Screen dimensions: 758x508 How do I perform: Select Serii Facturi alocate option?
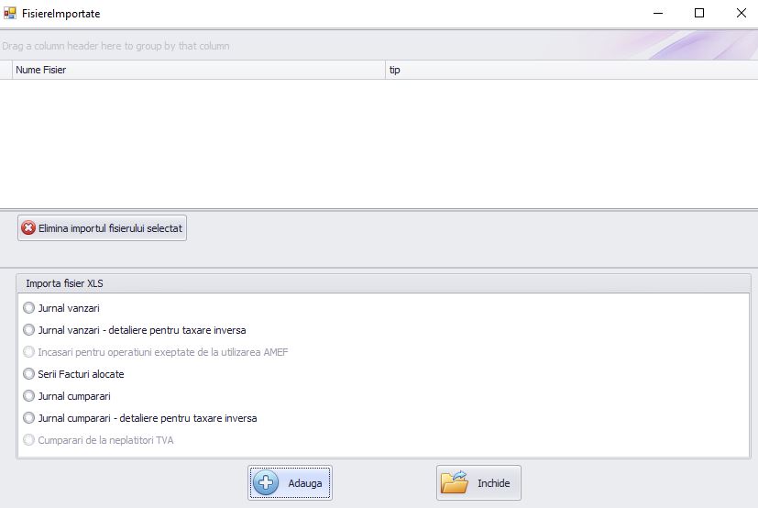pos(29,374)
